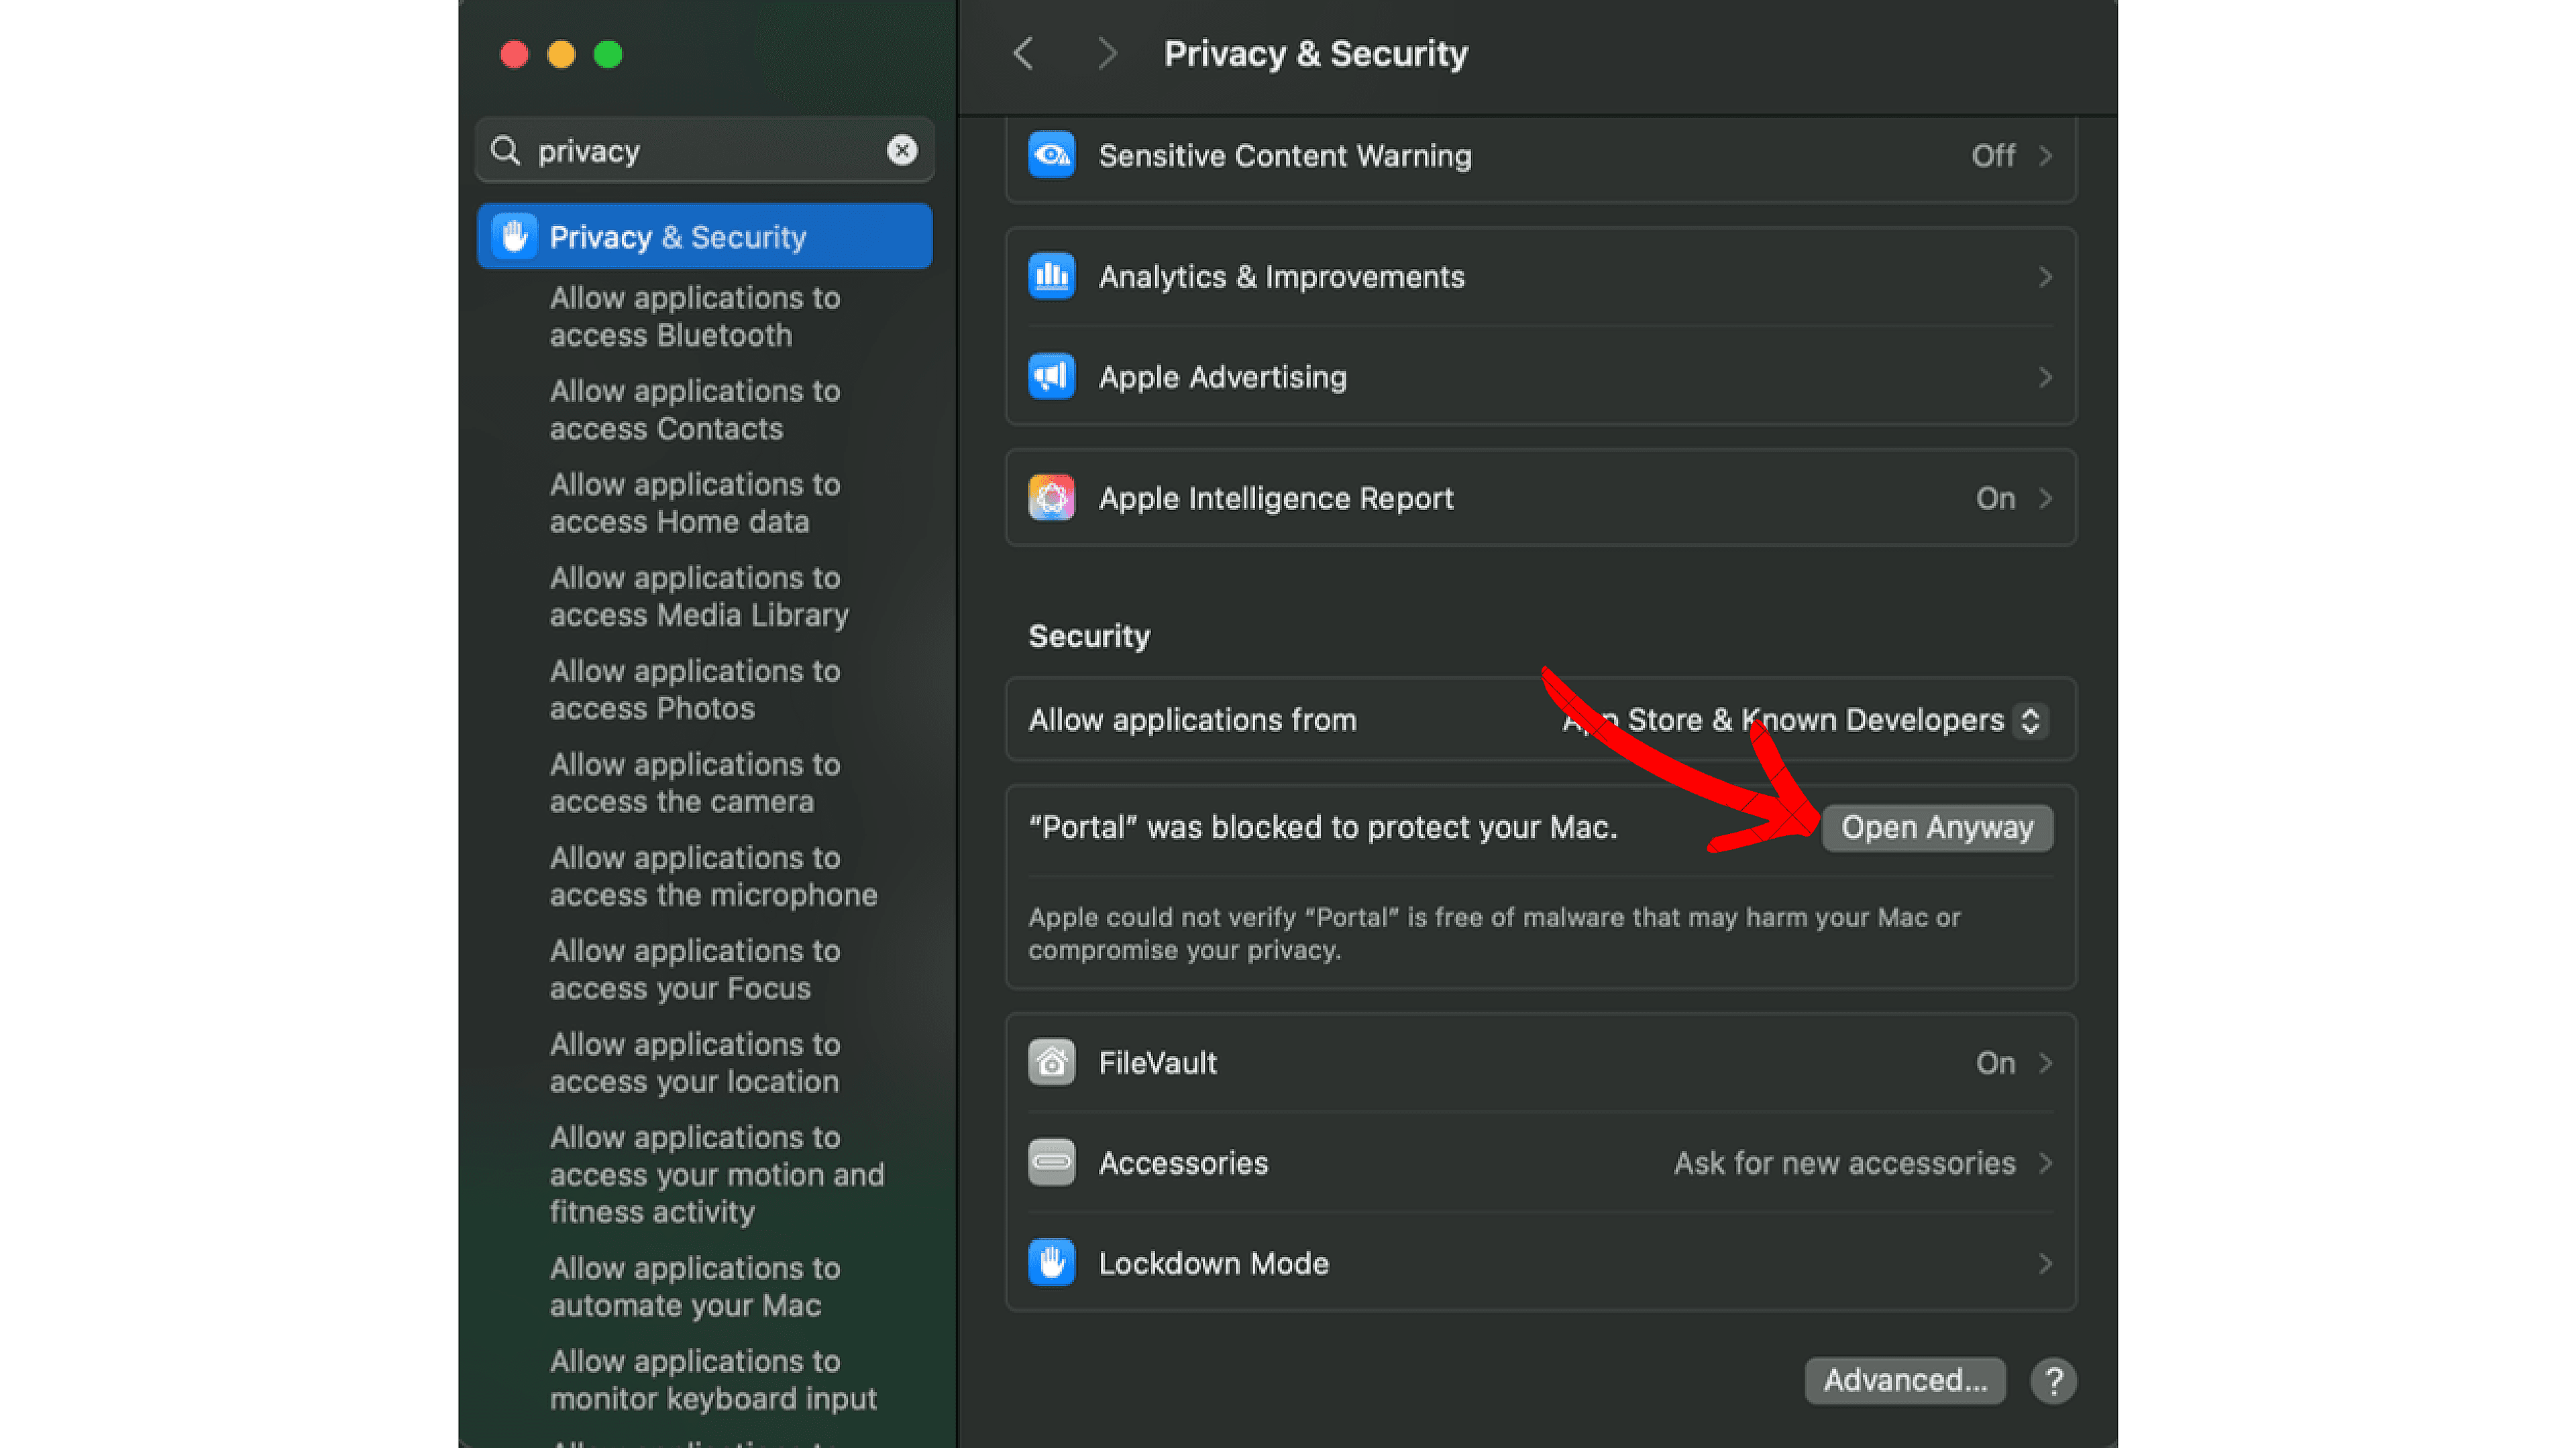Select Allow applications to access the camera

pyautogui.click(x=695, y=782)
